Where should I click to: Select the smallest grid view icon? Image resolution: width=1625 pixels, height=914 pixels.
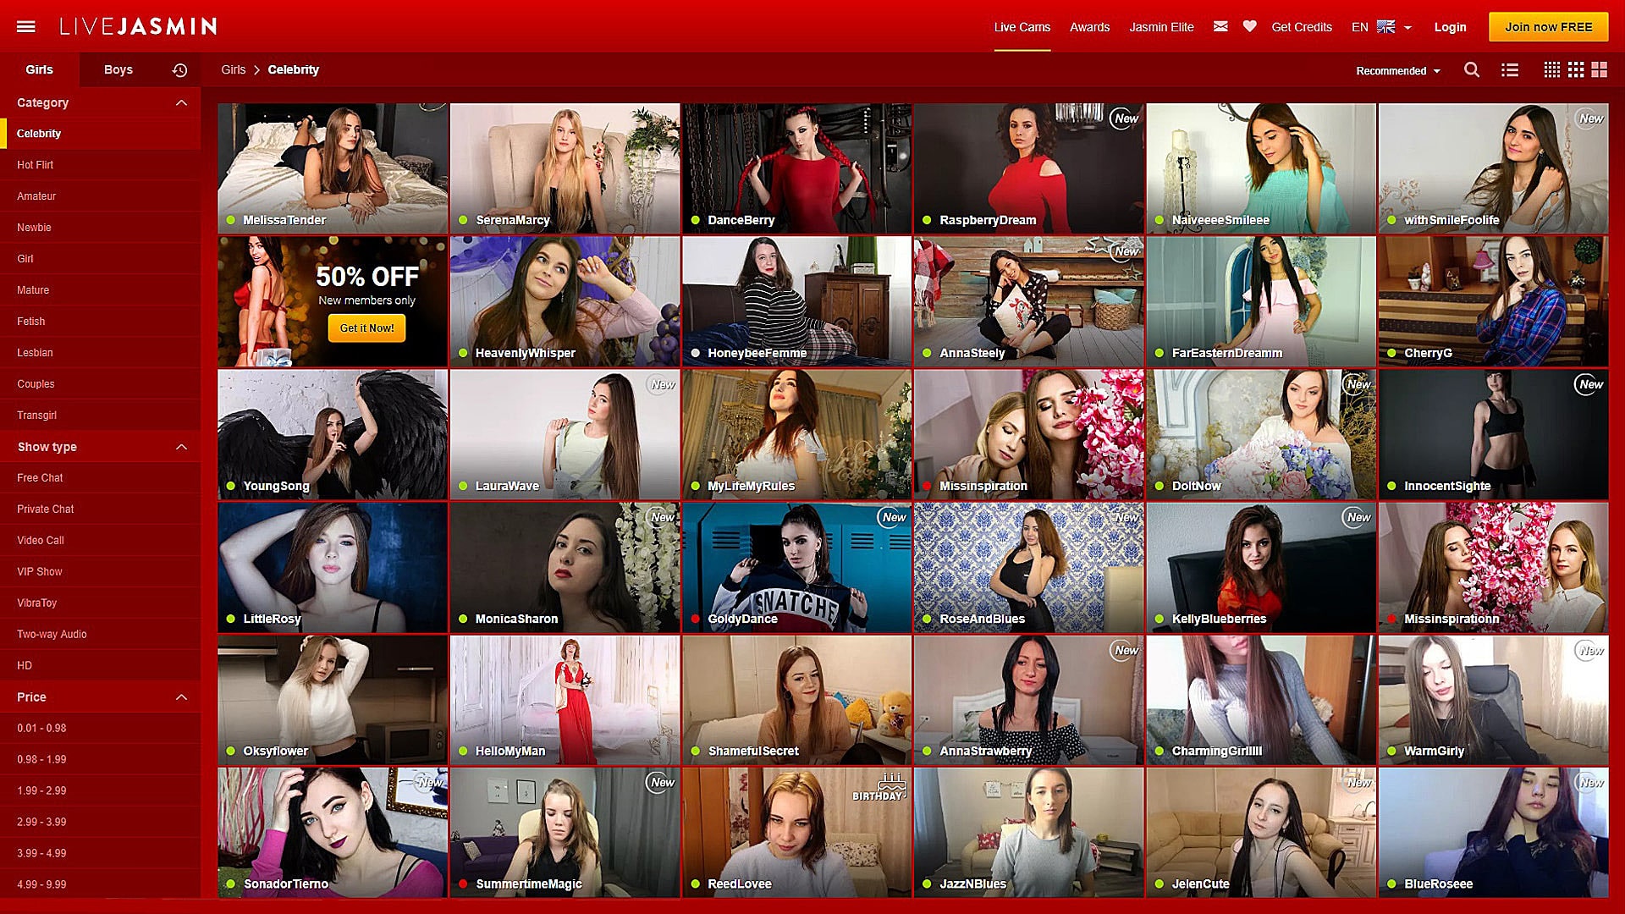[1551, 70]
